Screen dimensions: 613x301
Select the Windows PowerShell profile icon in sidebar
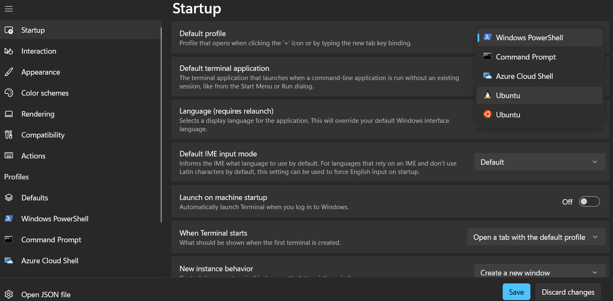coord(9,218)
